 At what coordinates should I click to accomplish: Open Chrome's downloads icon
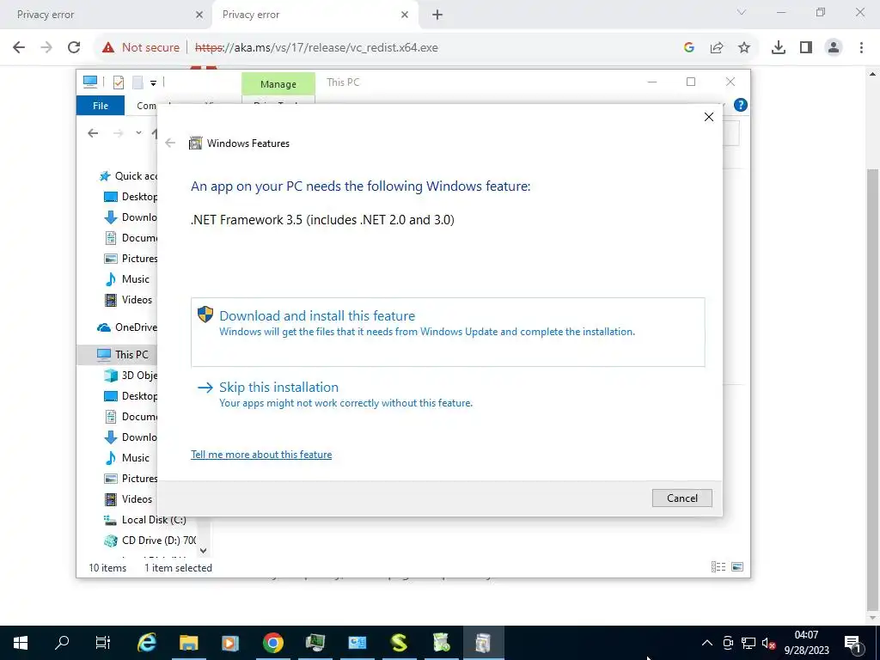point(779,48)
